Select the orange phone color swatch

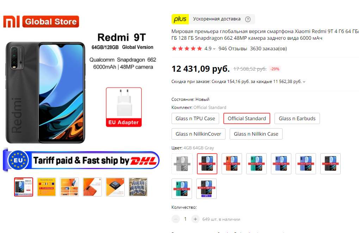click(x=232, y=163)
